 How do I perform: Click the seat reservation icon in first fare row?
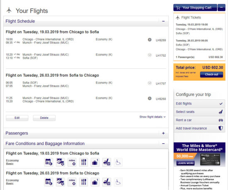107,162
